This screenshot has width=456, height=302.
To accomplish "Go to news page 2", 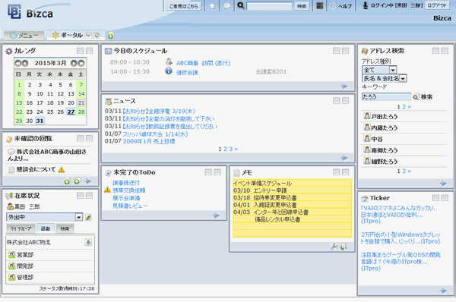I will click(225, 149).
